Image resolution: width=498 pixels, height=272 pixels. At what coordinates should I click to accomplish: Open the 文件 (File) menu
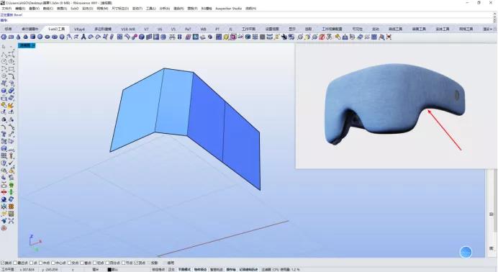click(6, 8)
